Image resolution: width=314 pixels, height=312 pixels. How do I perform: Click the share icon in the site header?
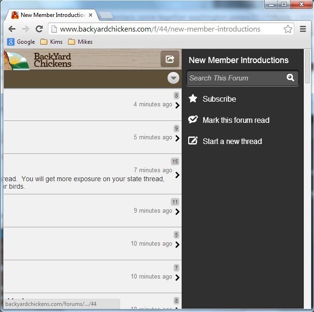169,59
